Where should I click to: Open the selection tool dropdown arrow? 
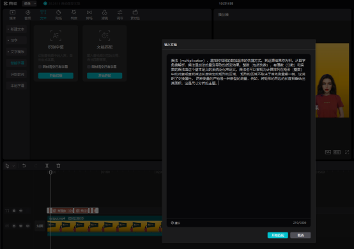point(13,166)
